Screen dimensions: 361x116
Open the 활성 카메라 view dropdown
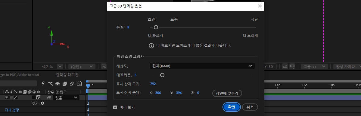pos(347,67)
